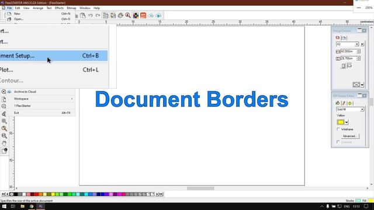Open the Solid fill type dropdown

tap(362, 109)
